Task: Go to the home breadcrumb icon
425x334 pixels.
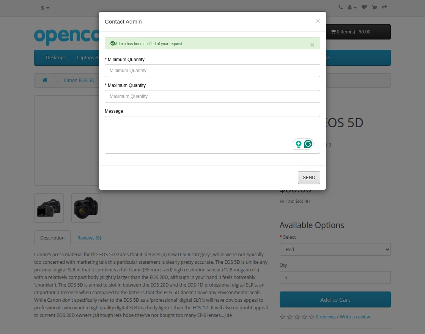Action: tap(45, 80)
